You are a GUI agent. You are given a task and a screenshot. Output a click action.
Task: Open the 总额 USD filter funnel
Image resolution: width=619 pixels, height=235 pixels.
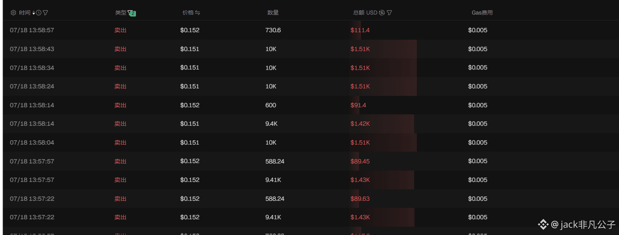click(x=389, y=13)
